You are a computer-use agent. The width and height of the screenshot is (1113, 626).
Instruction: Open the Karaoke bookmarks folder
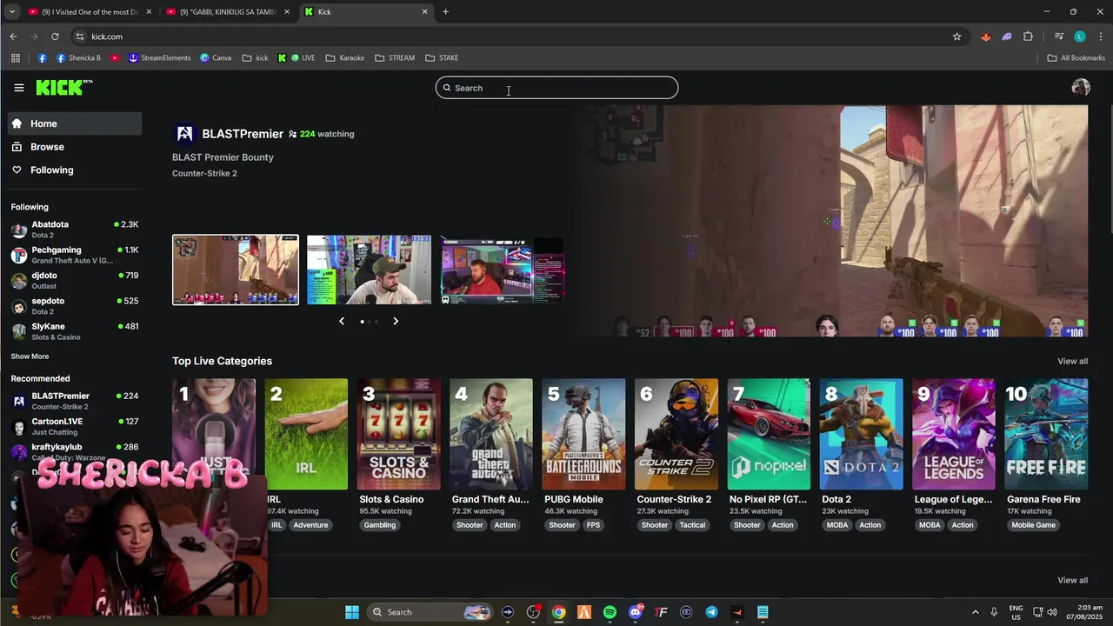pyautogui.click(x=344, y=58)
